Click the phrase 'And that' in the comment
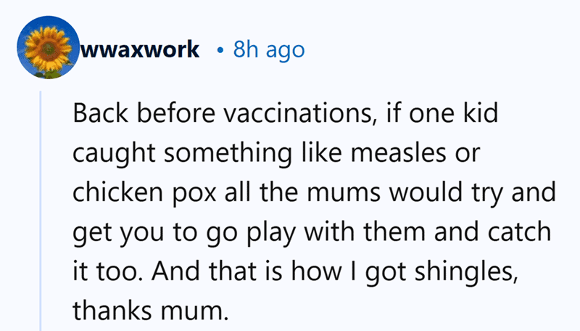The width and height of the screenshot is (580, 331). pos(204,271)
